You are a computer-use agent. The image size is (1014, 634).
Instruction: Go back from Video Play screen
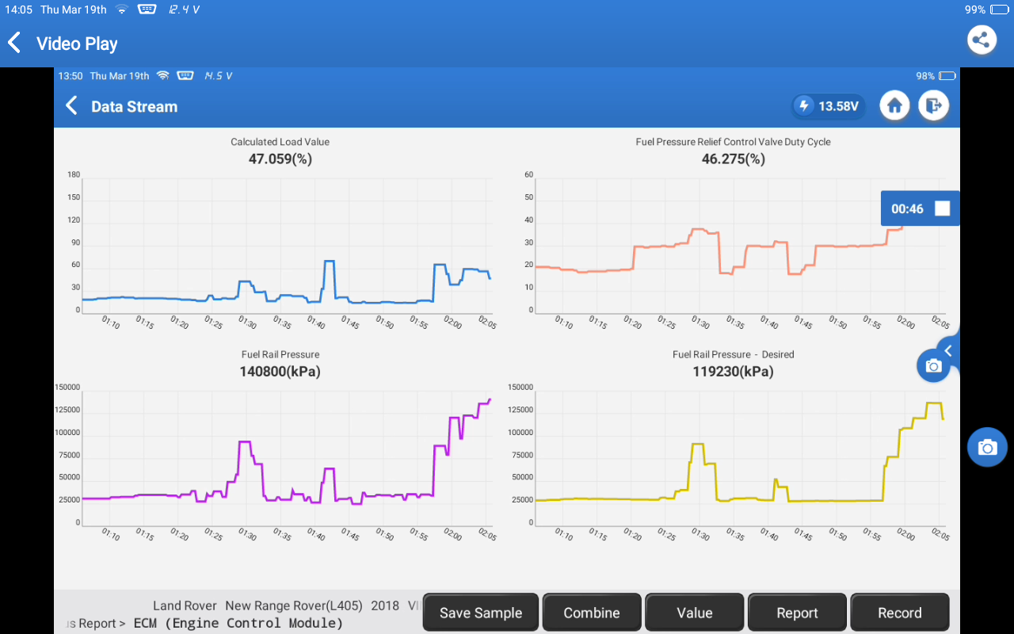click(14, 43)
